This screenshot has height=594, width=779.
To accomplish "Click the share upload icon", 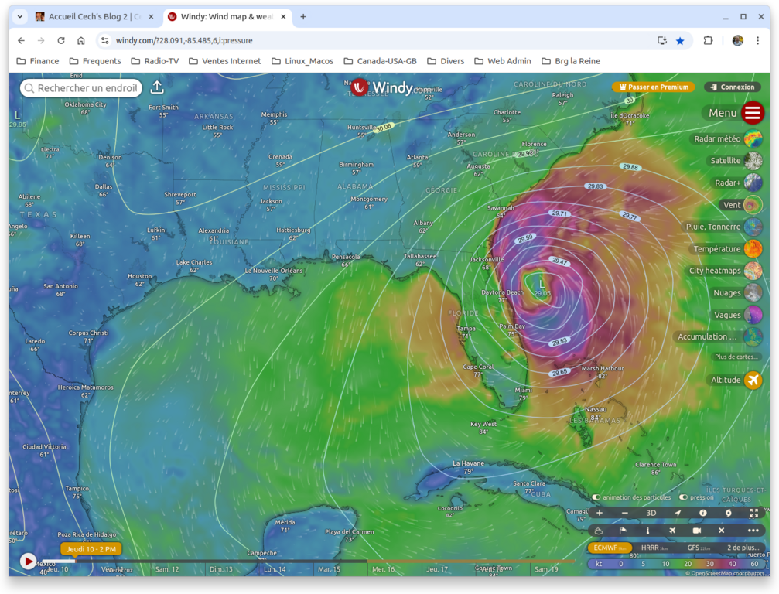I will 157,87.
